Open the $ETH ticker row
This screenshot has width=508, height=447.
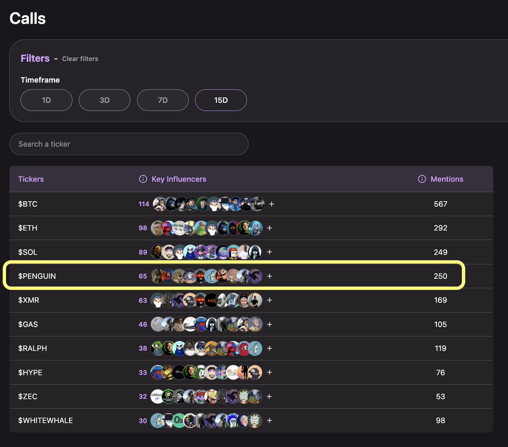tap(28, 228)
